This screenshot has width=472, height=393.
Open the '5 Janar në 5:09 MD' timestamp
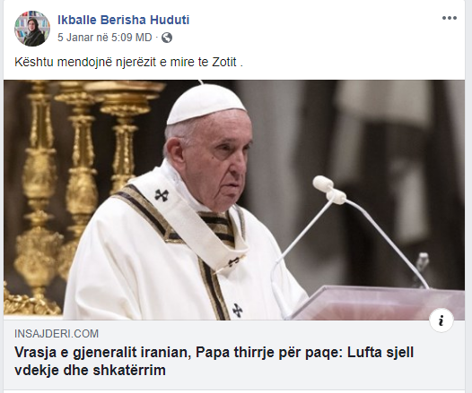click(x=105, y=38)
